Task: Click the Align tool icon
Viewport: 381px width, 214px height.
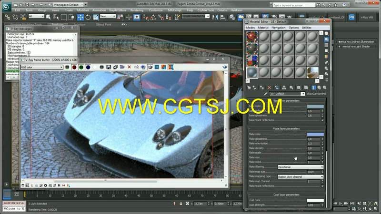Action: [x=222, y=17]
